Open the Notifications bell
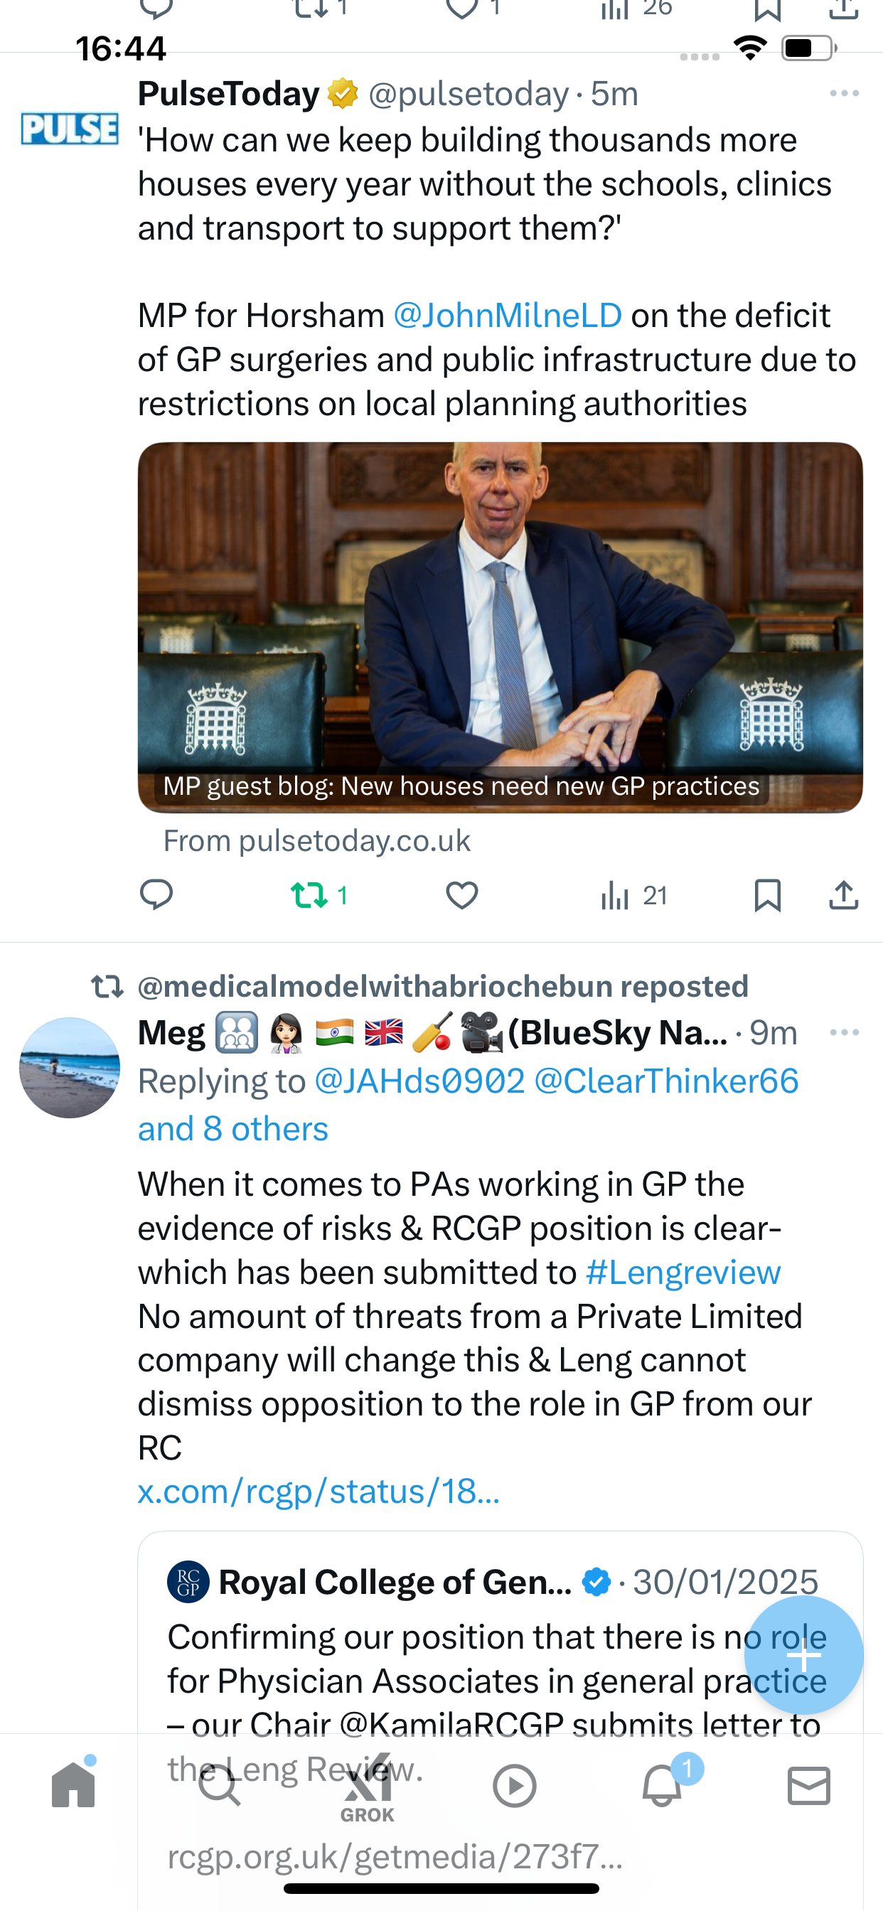 [662, 1785]
